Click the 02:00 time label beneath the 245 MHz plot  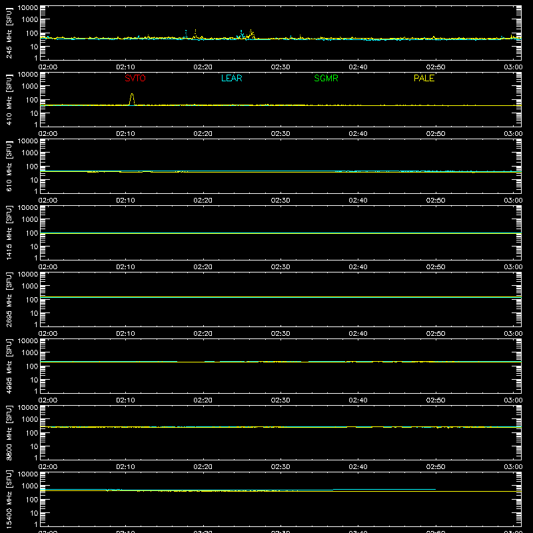(x=48, y=67)
